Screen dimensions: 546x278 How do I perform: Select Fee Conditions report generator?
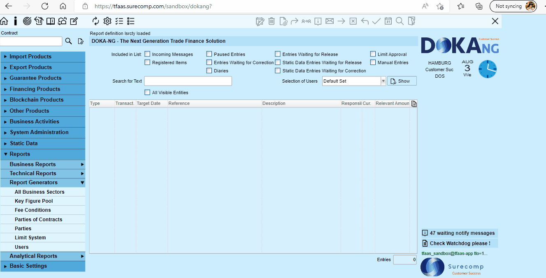click(43, 210)
